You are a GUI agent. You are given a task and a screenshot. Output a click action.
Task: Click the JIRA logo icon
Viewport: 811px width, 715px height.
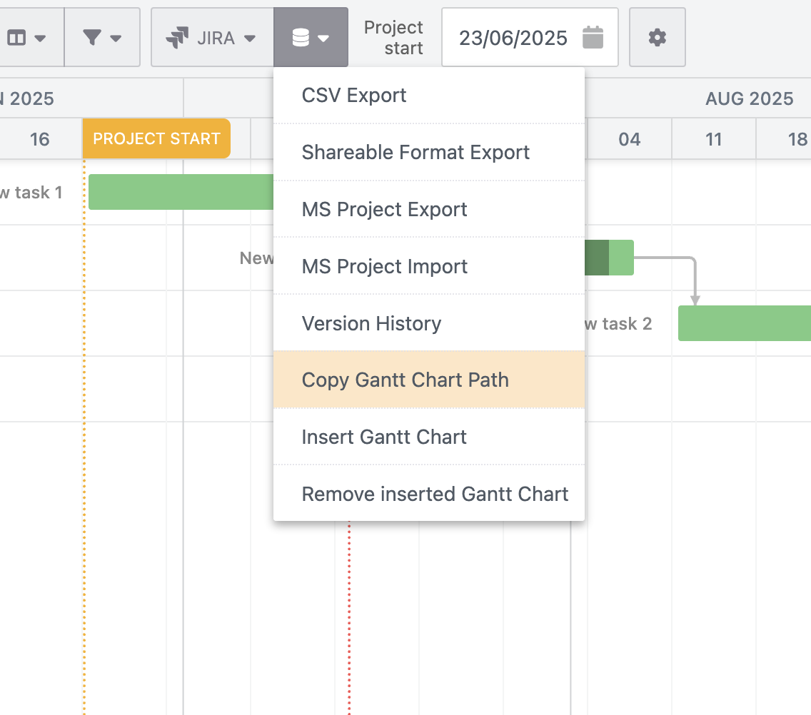tap(177, 38)
